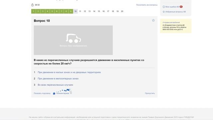
Task: Jump to question 11
Action: 80,11
